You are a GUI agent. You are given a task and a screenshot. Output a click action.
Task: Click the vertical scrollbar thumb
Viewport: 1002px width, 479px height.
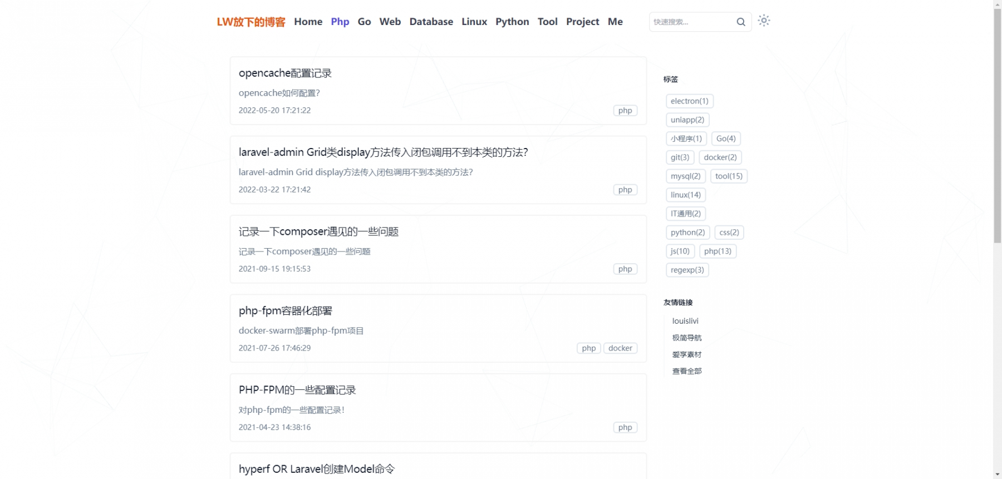(998, 126)
